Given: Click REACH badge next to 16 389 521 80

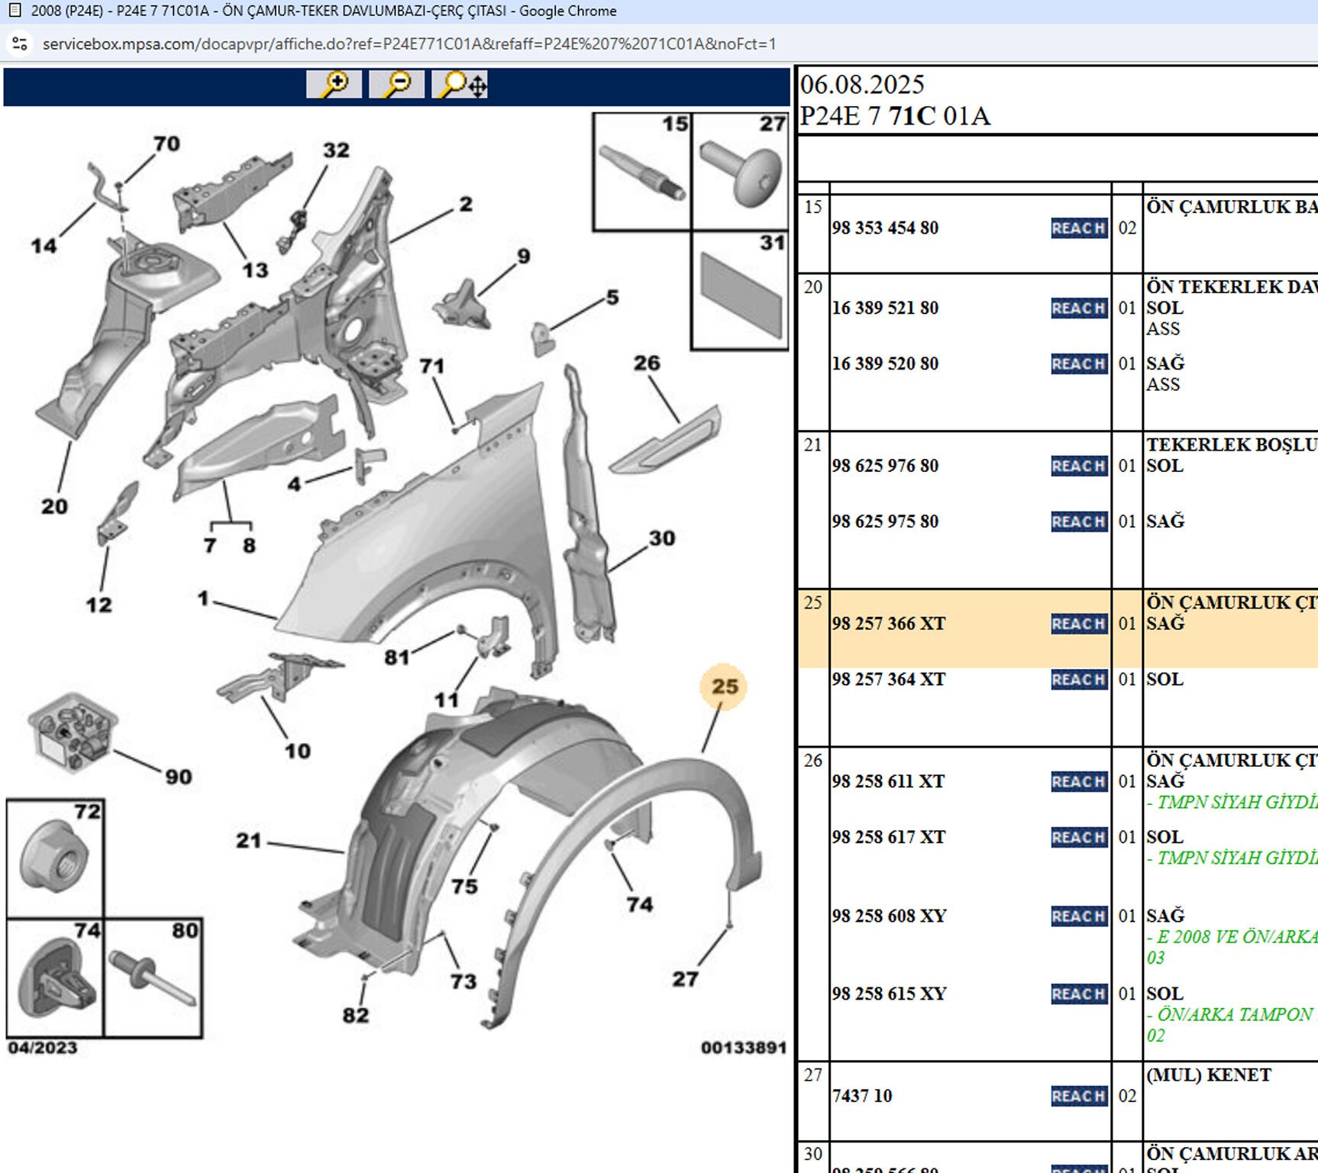Looking at the screenshot, I should tap(1078, 309).
